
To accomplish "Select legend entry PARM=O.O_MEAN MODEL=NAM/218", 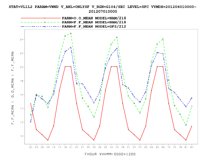I will pos(94,18).
